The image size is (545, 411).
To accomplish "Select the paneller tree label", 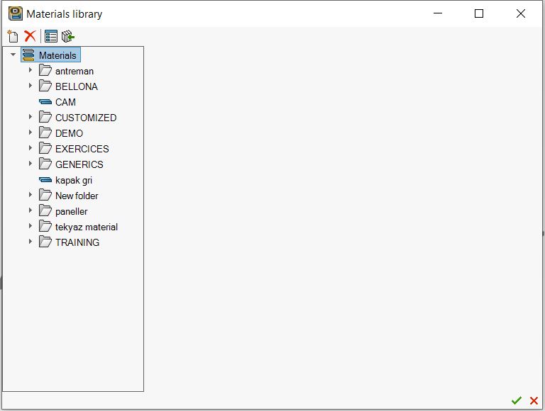I will tap(71, 212).
